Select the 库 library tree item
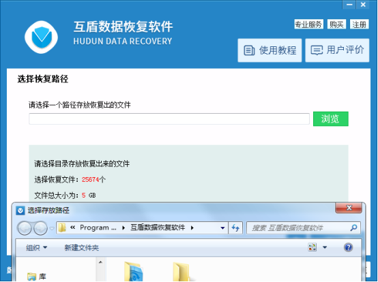The width and height of the screenshot is (378, 282). (x=37, y=277)
